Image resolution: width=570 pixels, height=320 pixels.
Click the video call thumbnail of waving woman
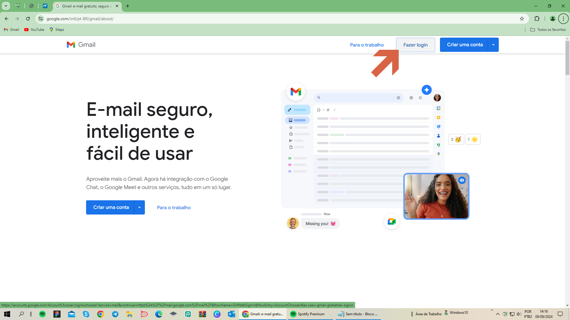pyautogui.click(x=436, y=196)
